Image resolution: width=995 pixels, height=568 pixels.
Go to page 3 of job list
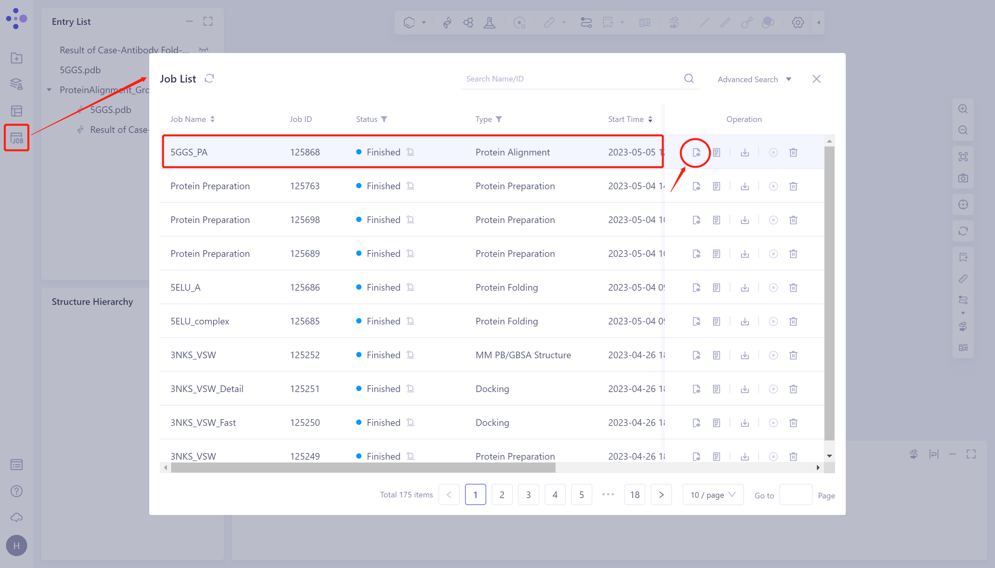pos(529,495)
